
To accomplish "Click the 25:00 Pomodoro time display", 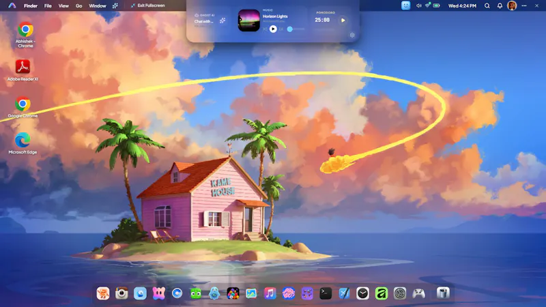I will pos(322,20).
